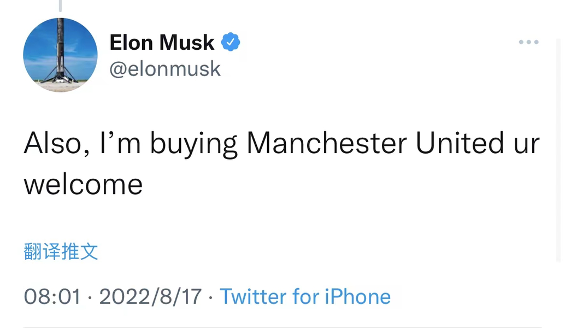Click the word "iPhone" in the source label

(x=358, y=296)
